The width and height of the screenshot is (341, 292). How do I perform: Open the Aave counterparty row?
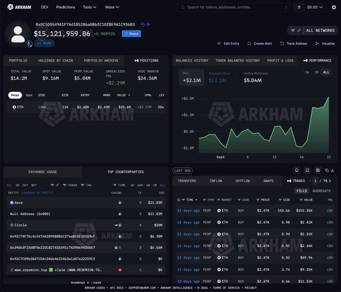coord(86,203)
